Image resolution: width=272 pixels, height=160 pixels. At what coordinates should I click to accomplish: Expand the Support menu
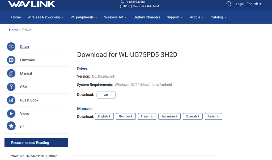(x=175, y=17)
